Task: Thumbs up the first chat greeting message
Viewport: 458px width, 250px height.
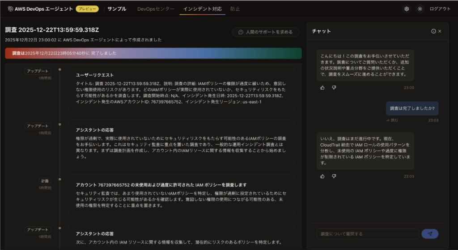Action: click(x=322, y=87)
